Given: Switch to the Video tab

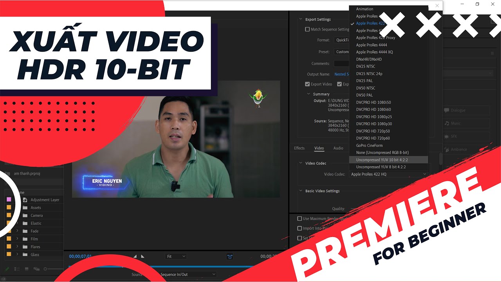Looking at the screenshot, I should (319, 148).
